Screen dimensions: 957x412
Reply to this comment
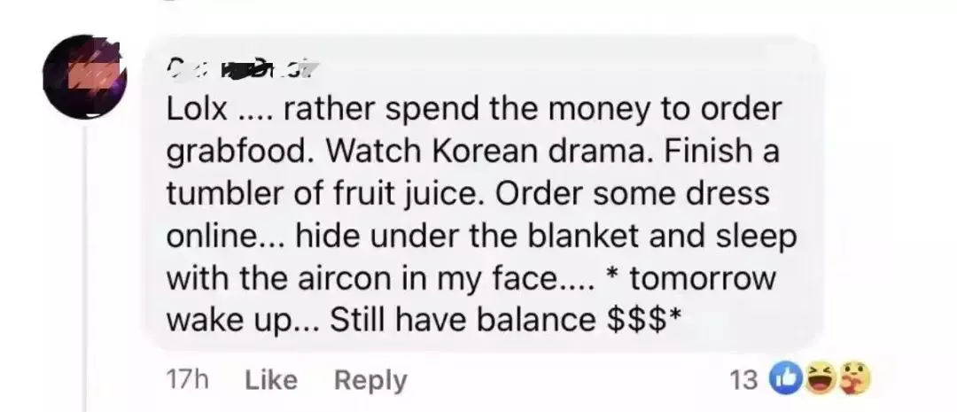370,380
